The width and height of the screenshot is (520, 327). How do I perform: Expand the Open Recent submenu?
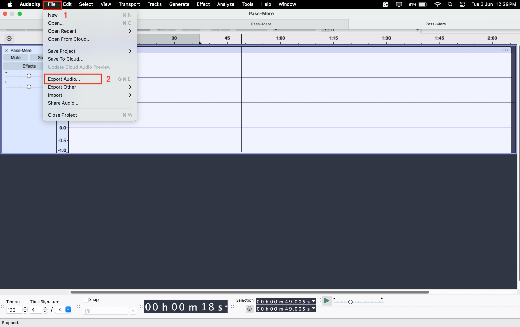90,31
